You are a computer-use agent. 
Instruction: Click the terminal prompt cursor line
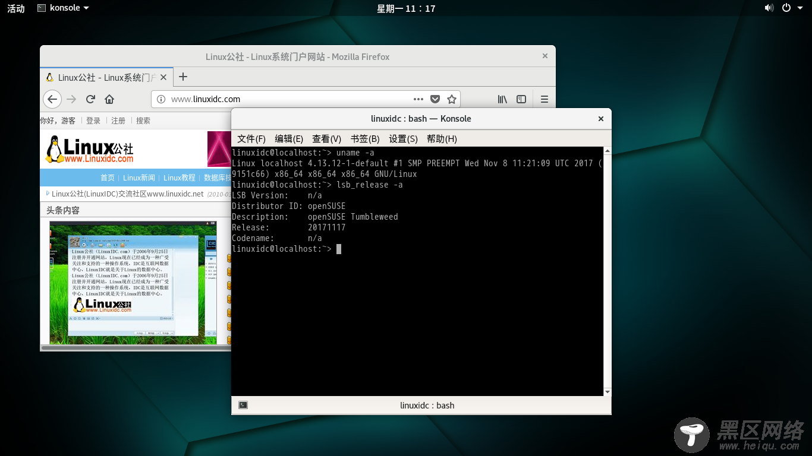pos(287,249)
